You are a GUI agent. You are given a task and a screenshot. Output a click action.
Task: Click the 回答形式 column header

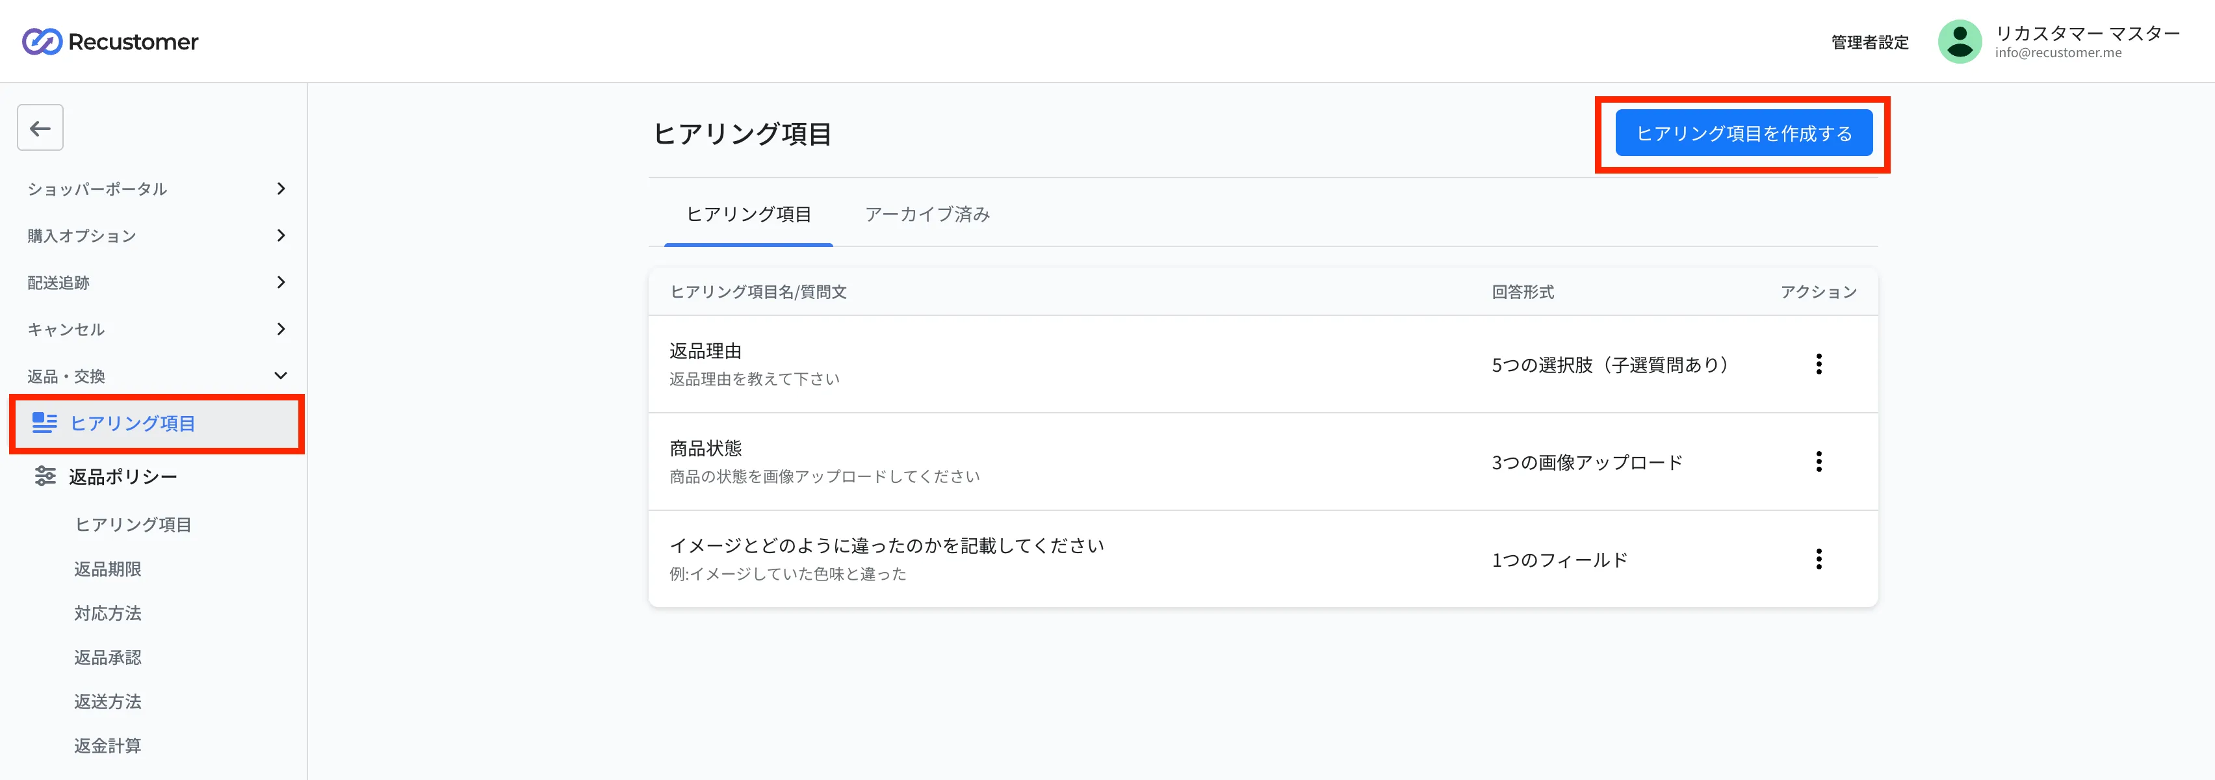click(x=1522, y=292)
